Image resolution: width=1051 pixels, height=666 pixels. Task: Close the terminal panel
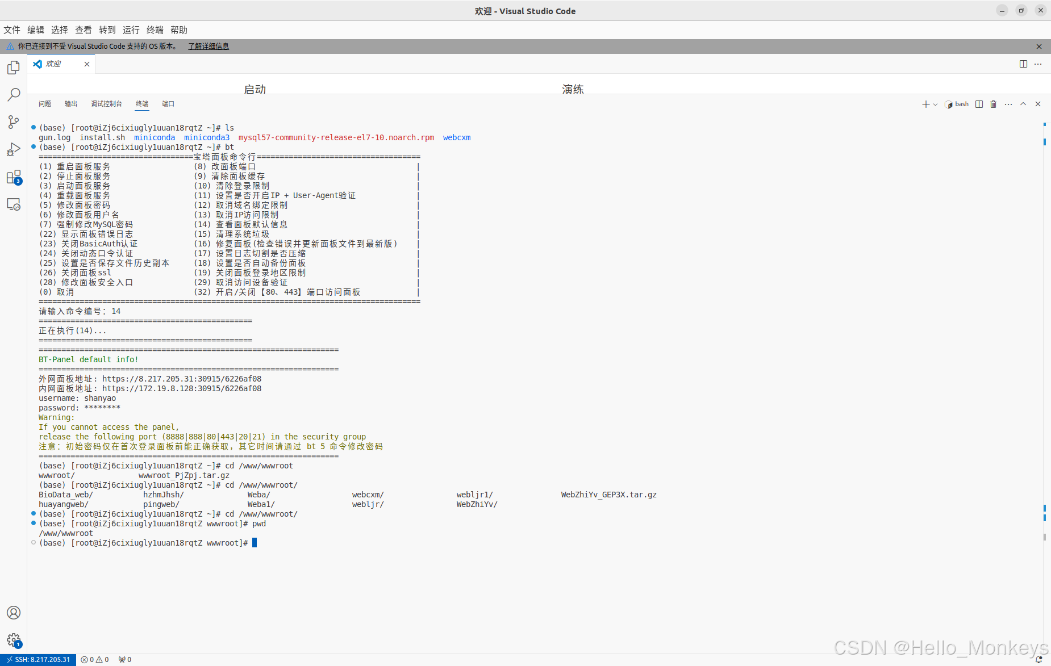click(x=1038, y=104)
